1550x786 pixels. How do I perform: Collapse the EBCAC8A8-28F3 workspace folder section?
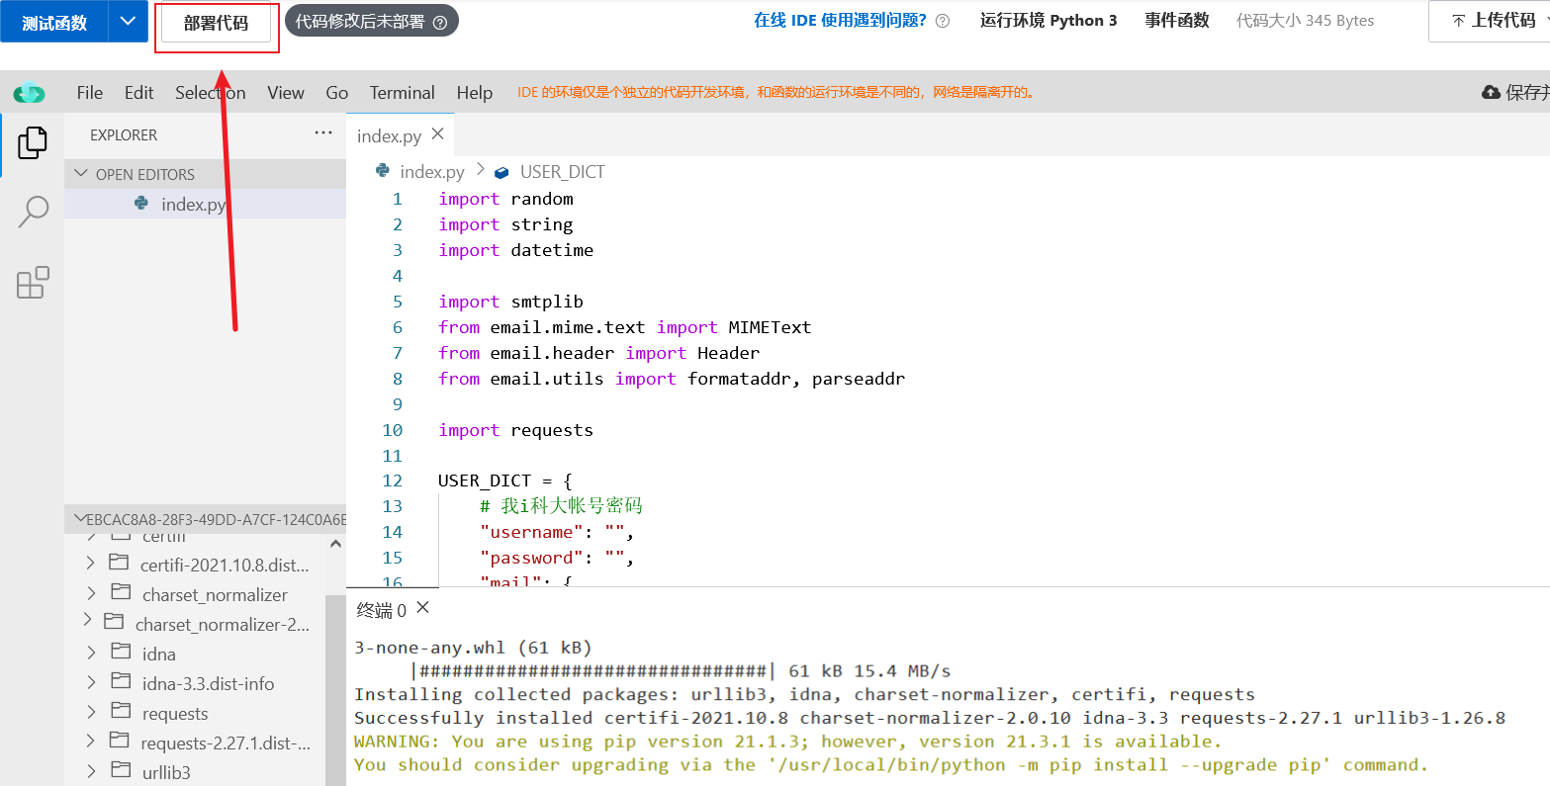tap(80, 519)
